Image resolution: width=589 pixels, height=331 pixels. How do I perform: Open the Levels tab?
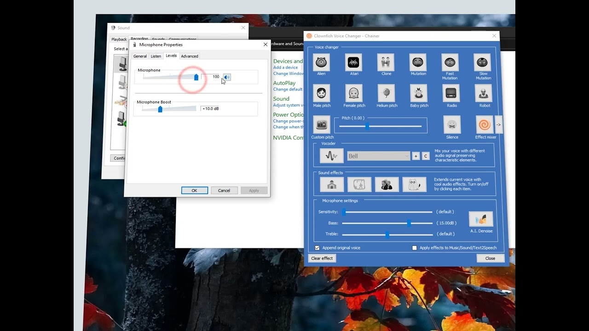click(171, 56)
